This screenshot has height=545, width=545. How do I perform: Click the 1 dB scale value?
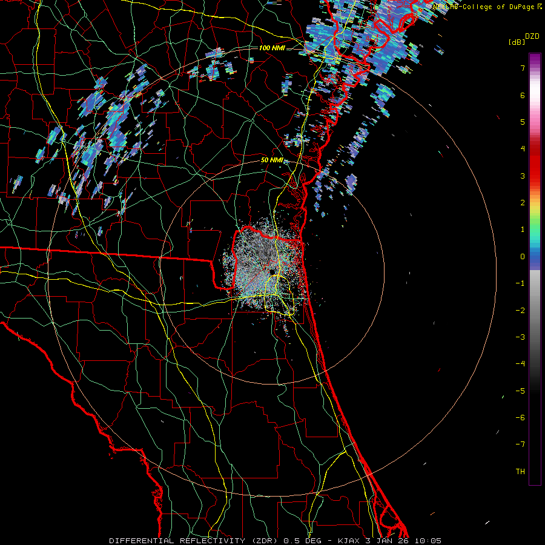[x=523, y=230]
